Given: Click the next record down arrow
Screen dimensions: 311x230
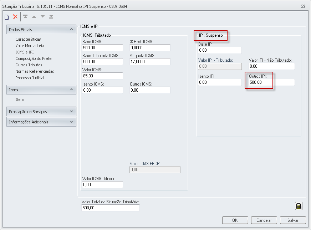Looking at the screenshot, I should coord(43,17).
